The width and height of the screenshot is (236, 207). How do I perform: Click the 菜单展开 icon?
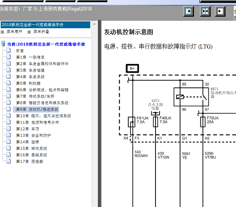coord(3,32)
